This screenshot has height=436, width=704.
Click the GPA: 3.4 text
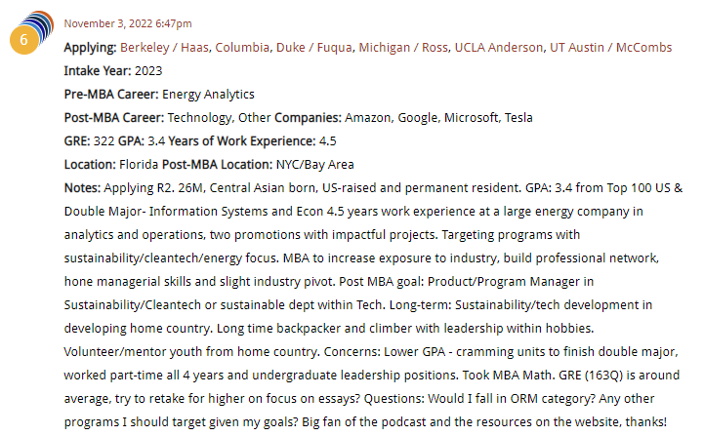pos(142,140)
